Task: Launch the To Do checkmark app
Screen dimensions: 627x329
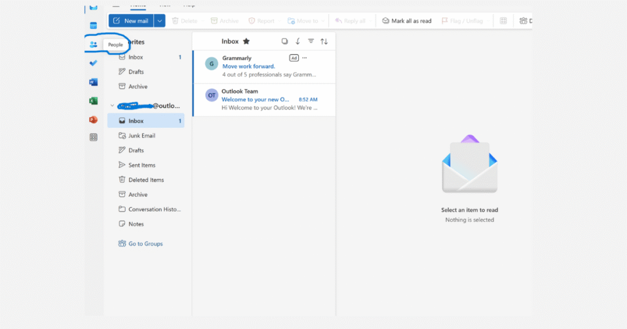Action: point(93,63)
